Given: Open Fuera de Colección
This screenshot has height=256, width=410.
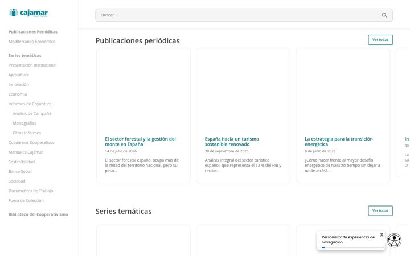Looking at the screenshot, I should coord(26,200).
